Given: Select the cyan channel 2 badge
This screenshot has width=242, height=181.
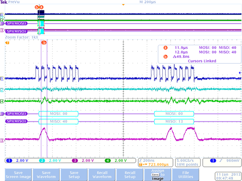Looking at the screenshot, I should [42, 161].
